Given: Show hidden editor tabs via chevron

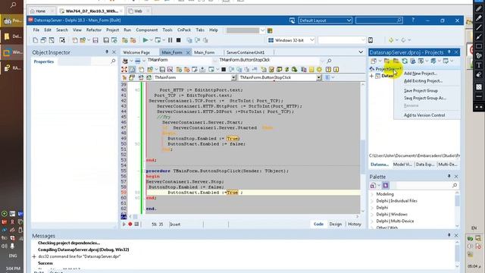Looking at the screenshot, I should click(361, 52).
